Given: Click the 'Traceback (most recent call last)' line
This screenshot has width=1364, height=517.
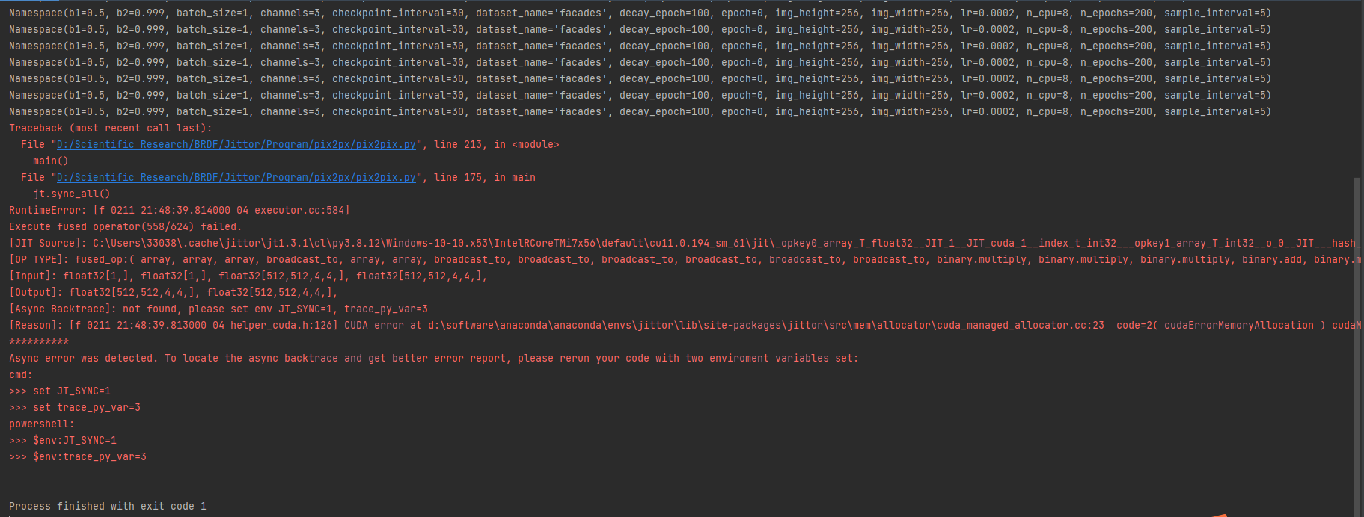Looking at the screenshot, I should tap(110, 129).
